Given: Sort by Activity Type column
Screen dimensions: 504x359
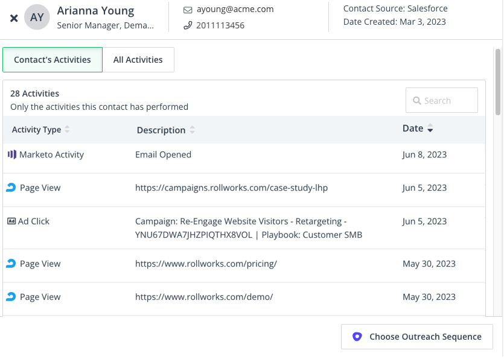Looking at the screenshot, I should point(67,130).
